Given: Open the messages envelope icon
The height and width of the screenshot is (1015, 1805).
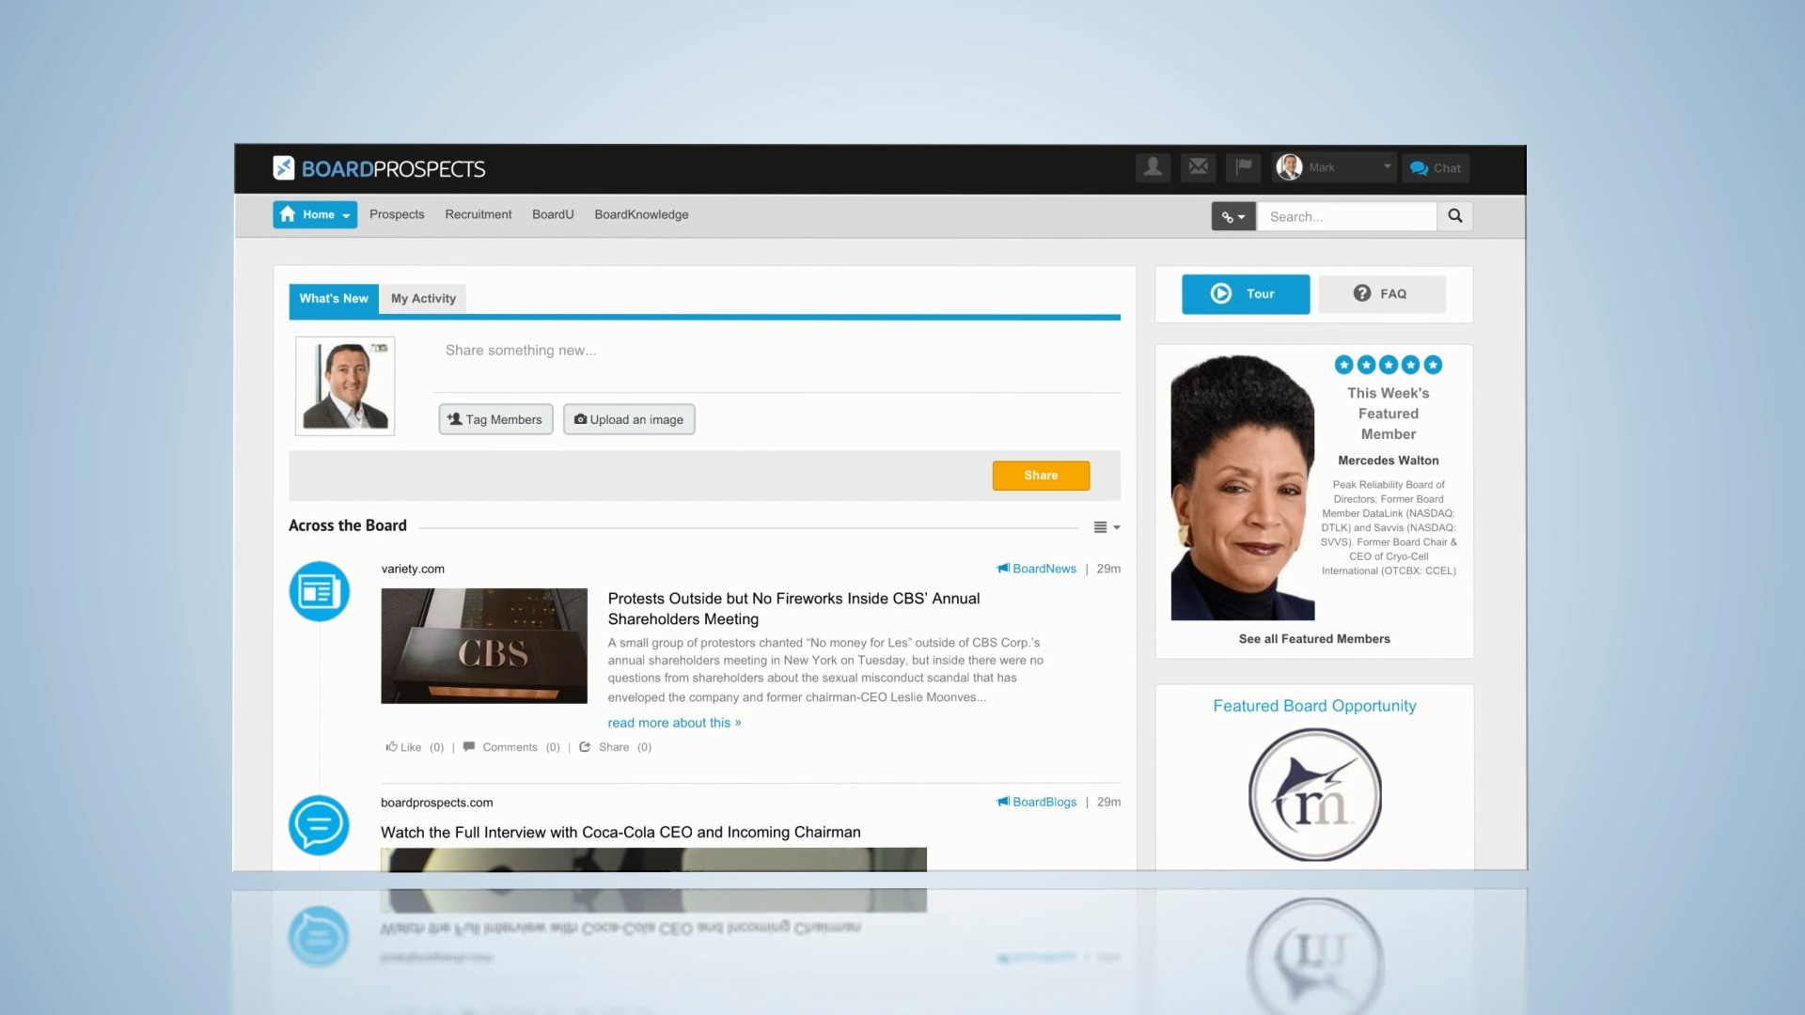Looking at the screenshot, I should (x=1198, y=167).
